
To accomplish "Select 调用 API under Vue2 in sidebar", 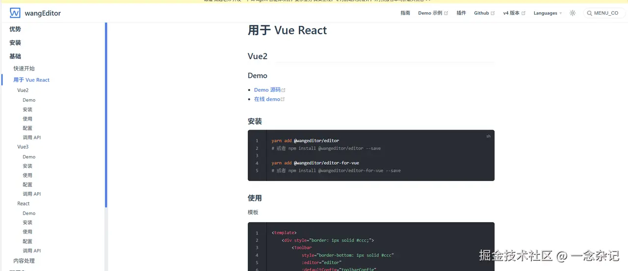I will (32, 137).
